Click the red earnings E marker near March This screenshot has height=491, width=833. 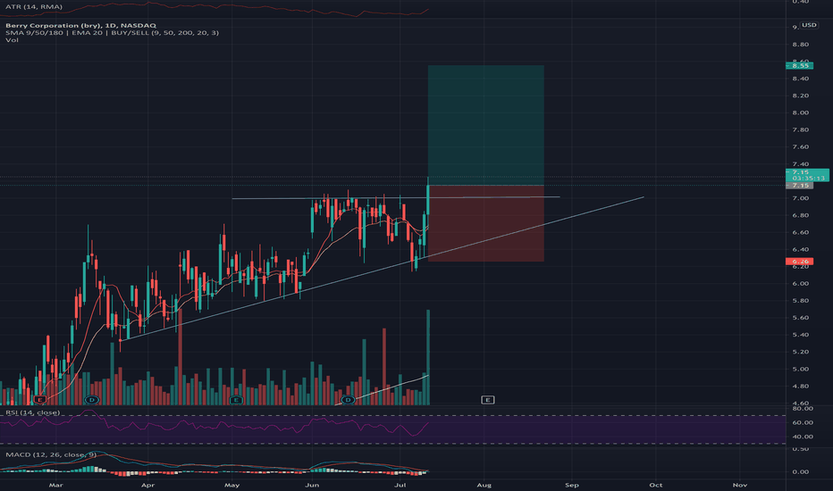click(x=40, y=400)
